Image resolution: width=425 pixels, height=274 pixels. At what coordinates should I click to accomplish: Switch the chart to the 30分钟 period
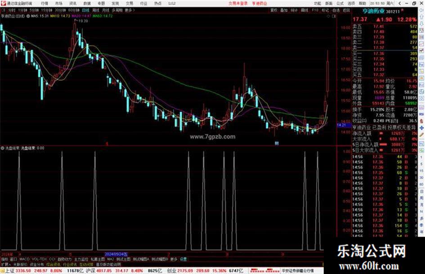coord(60,10)
